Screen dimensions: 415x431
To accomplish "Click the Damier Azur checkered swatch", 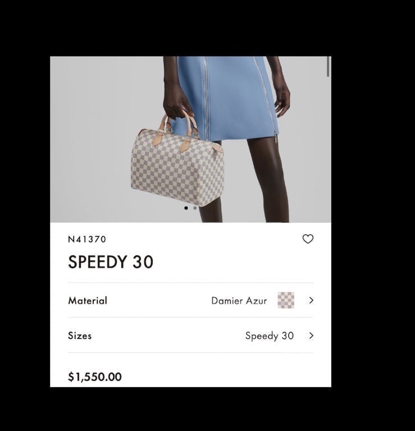I will tap(286, 300).
